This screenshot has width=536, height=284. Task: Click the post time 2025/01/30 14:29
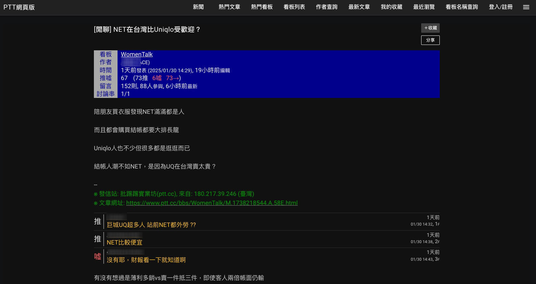click(x=170, y=71)
